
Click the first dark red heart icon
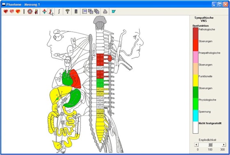point(6,11)
